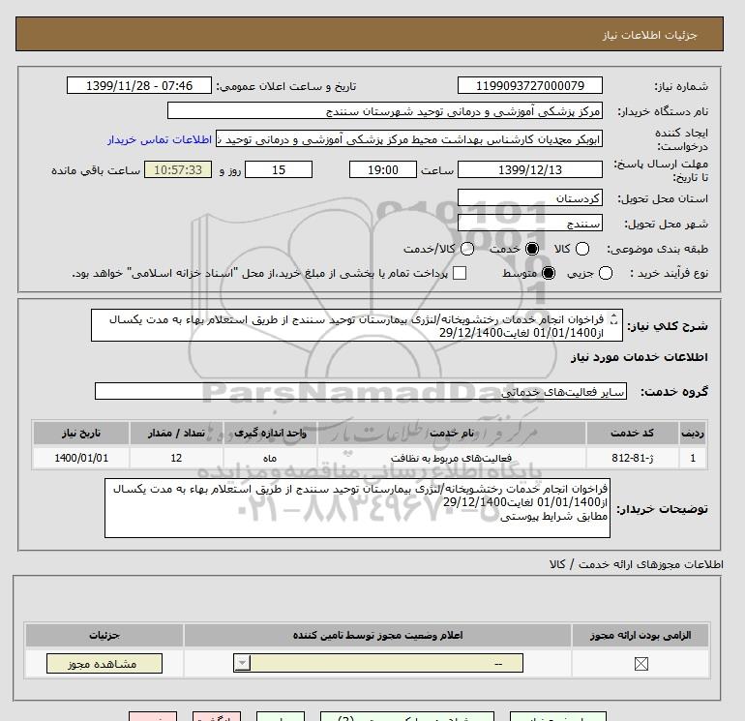Screen dimensions: 745x721
Task: Select the کالا radio button
Action: (582, 249)
